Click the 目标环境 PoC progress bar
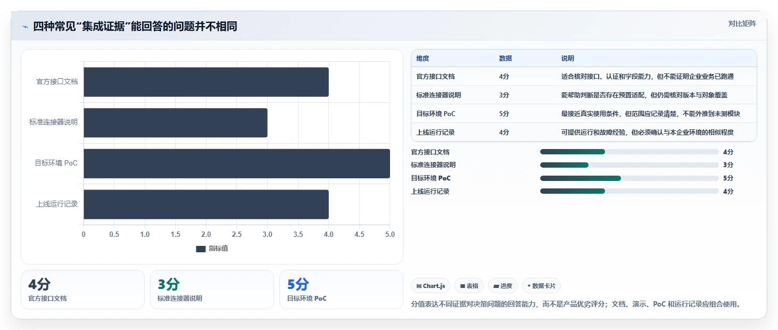Screen dimensions: 778x330 [630, 178]
